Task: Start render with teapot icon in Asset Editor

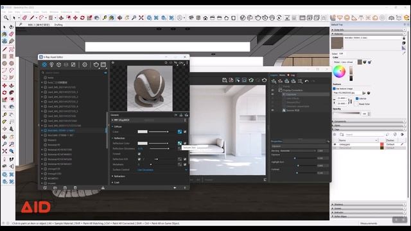Action: [96, 64]
